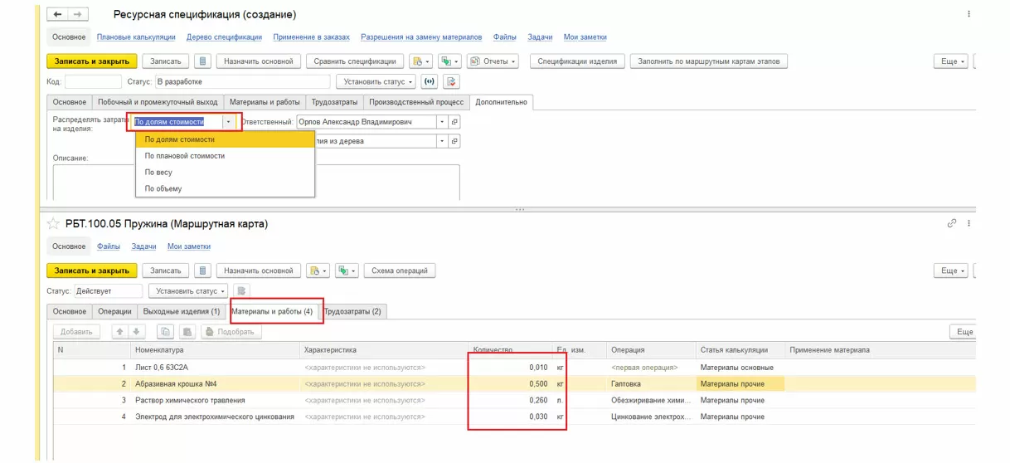Screen dimensions: 1010x463
Task: Click the get-link chain icon for route card
Action: point(952,224)
